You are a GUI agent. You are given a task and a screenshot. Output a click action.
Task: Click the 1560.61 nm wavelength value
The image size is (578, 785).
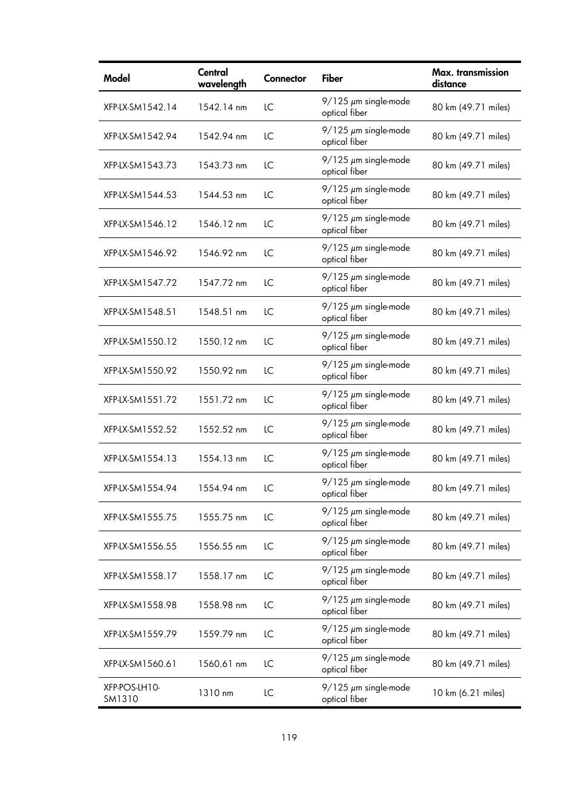(222, 664)
